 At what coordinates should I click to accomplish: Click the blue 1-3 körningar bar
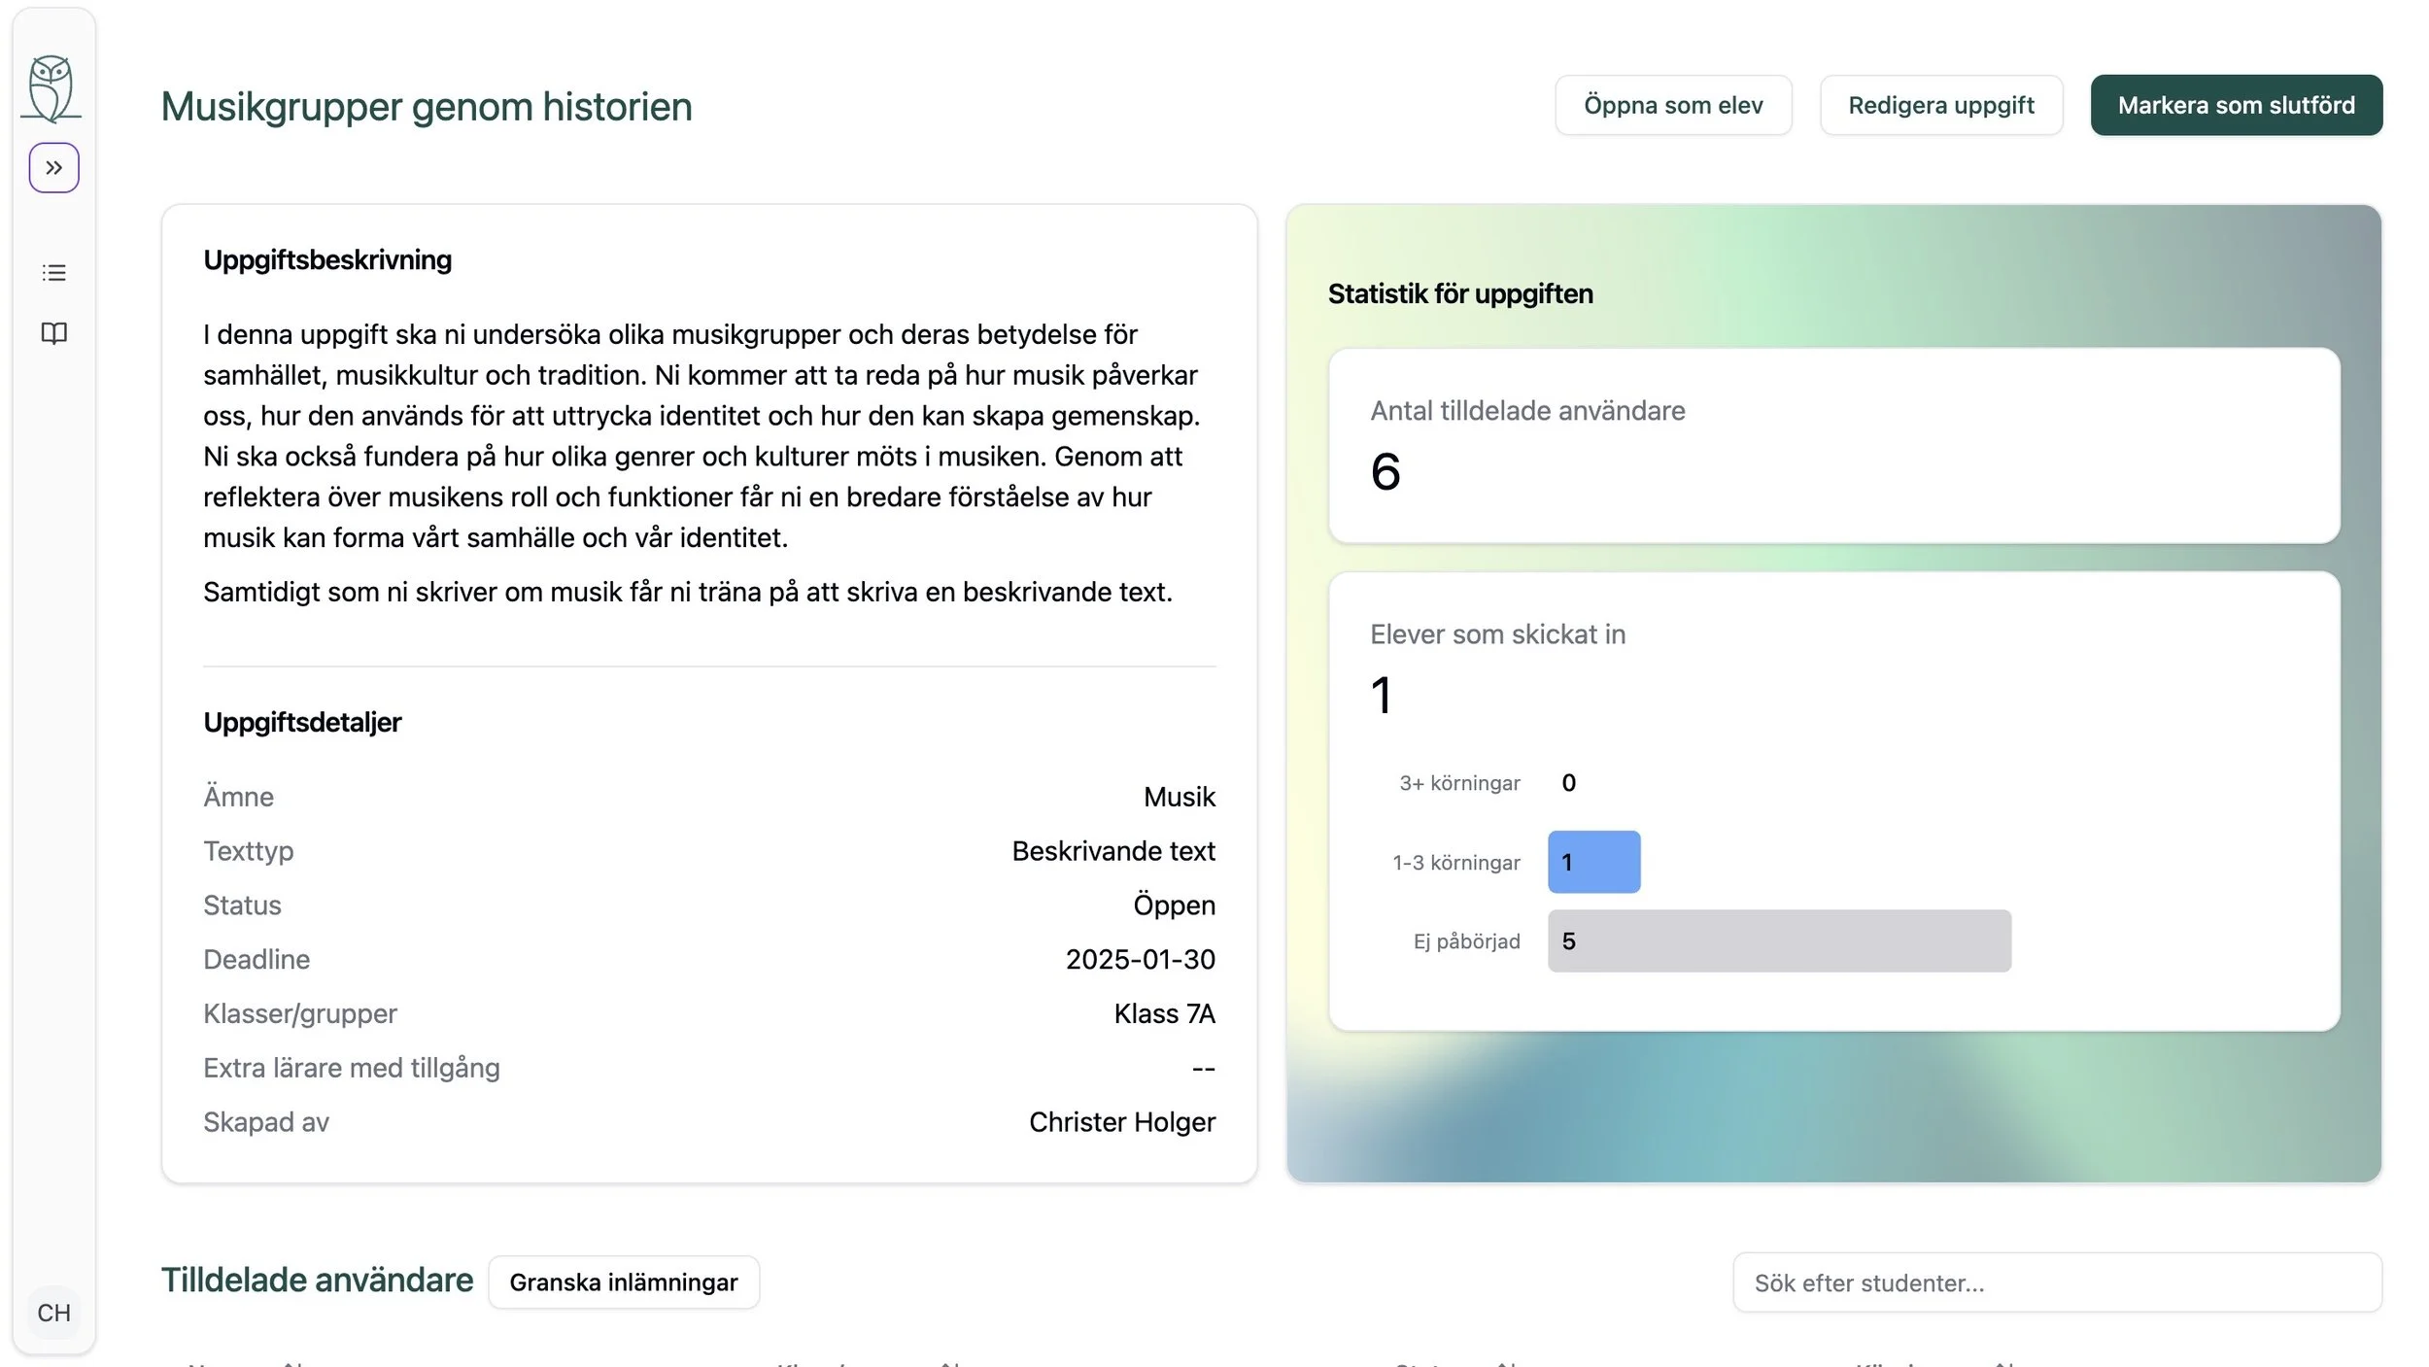click(1593, 862)
